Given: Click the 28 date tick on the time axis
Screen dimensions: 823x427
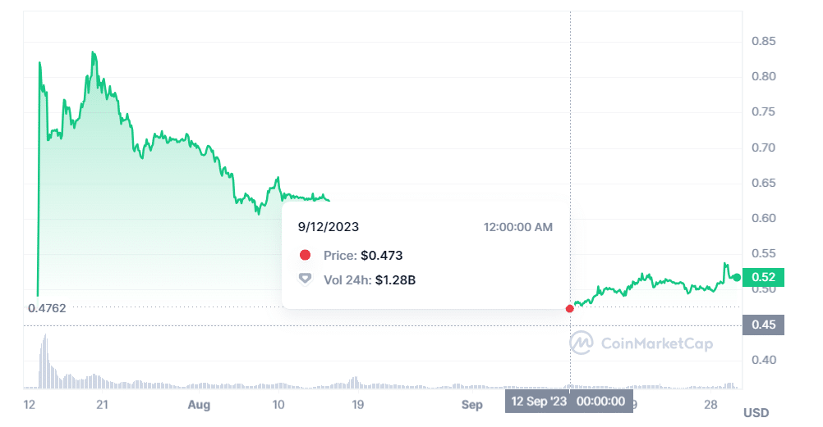Looking at the screenshot, I should coord(712,405).
